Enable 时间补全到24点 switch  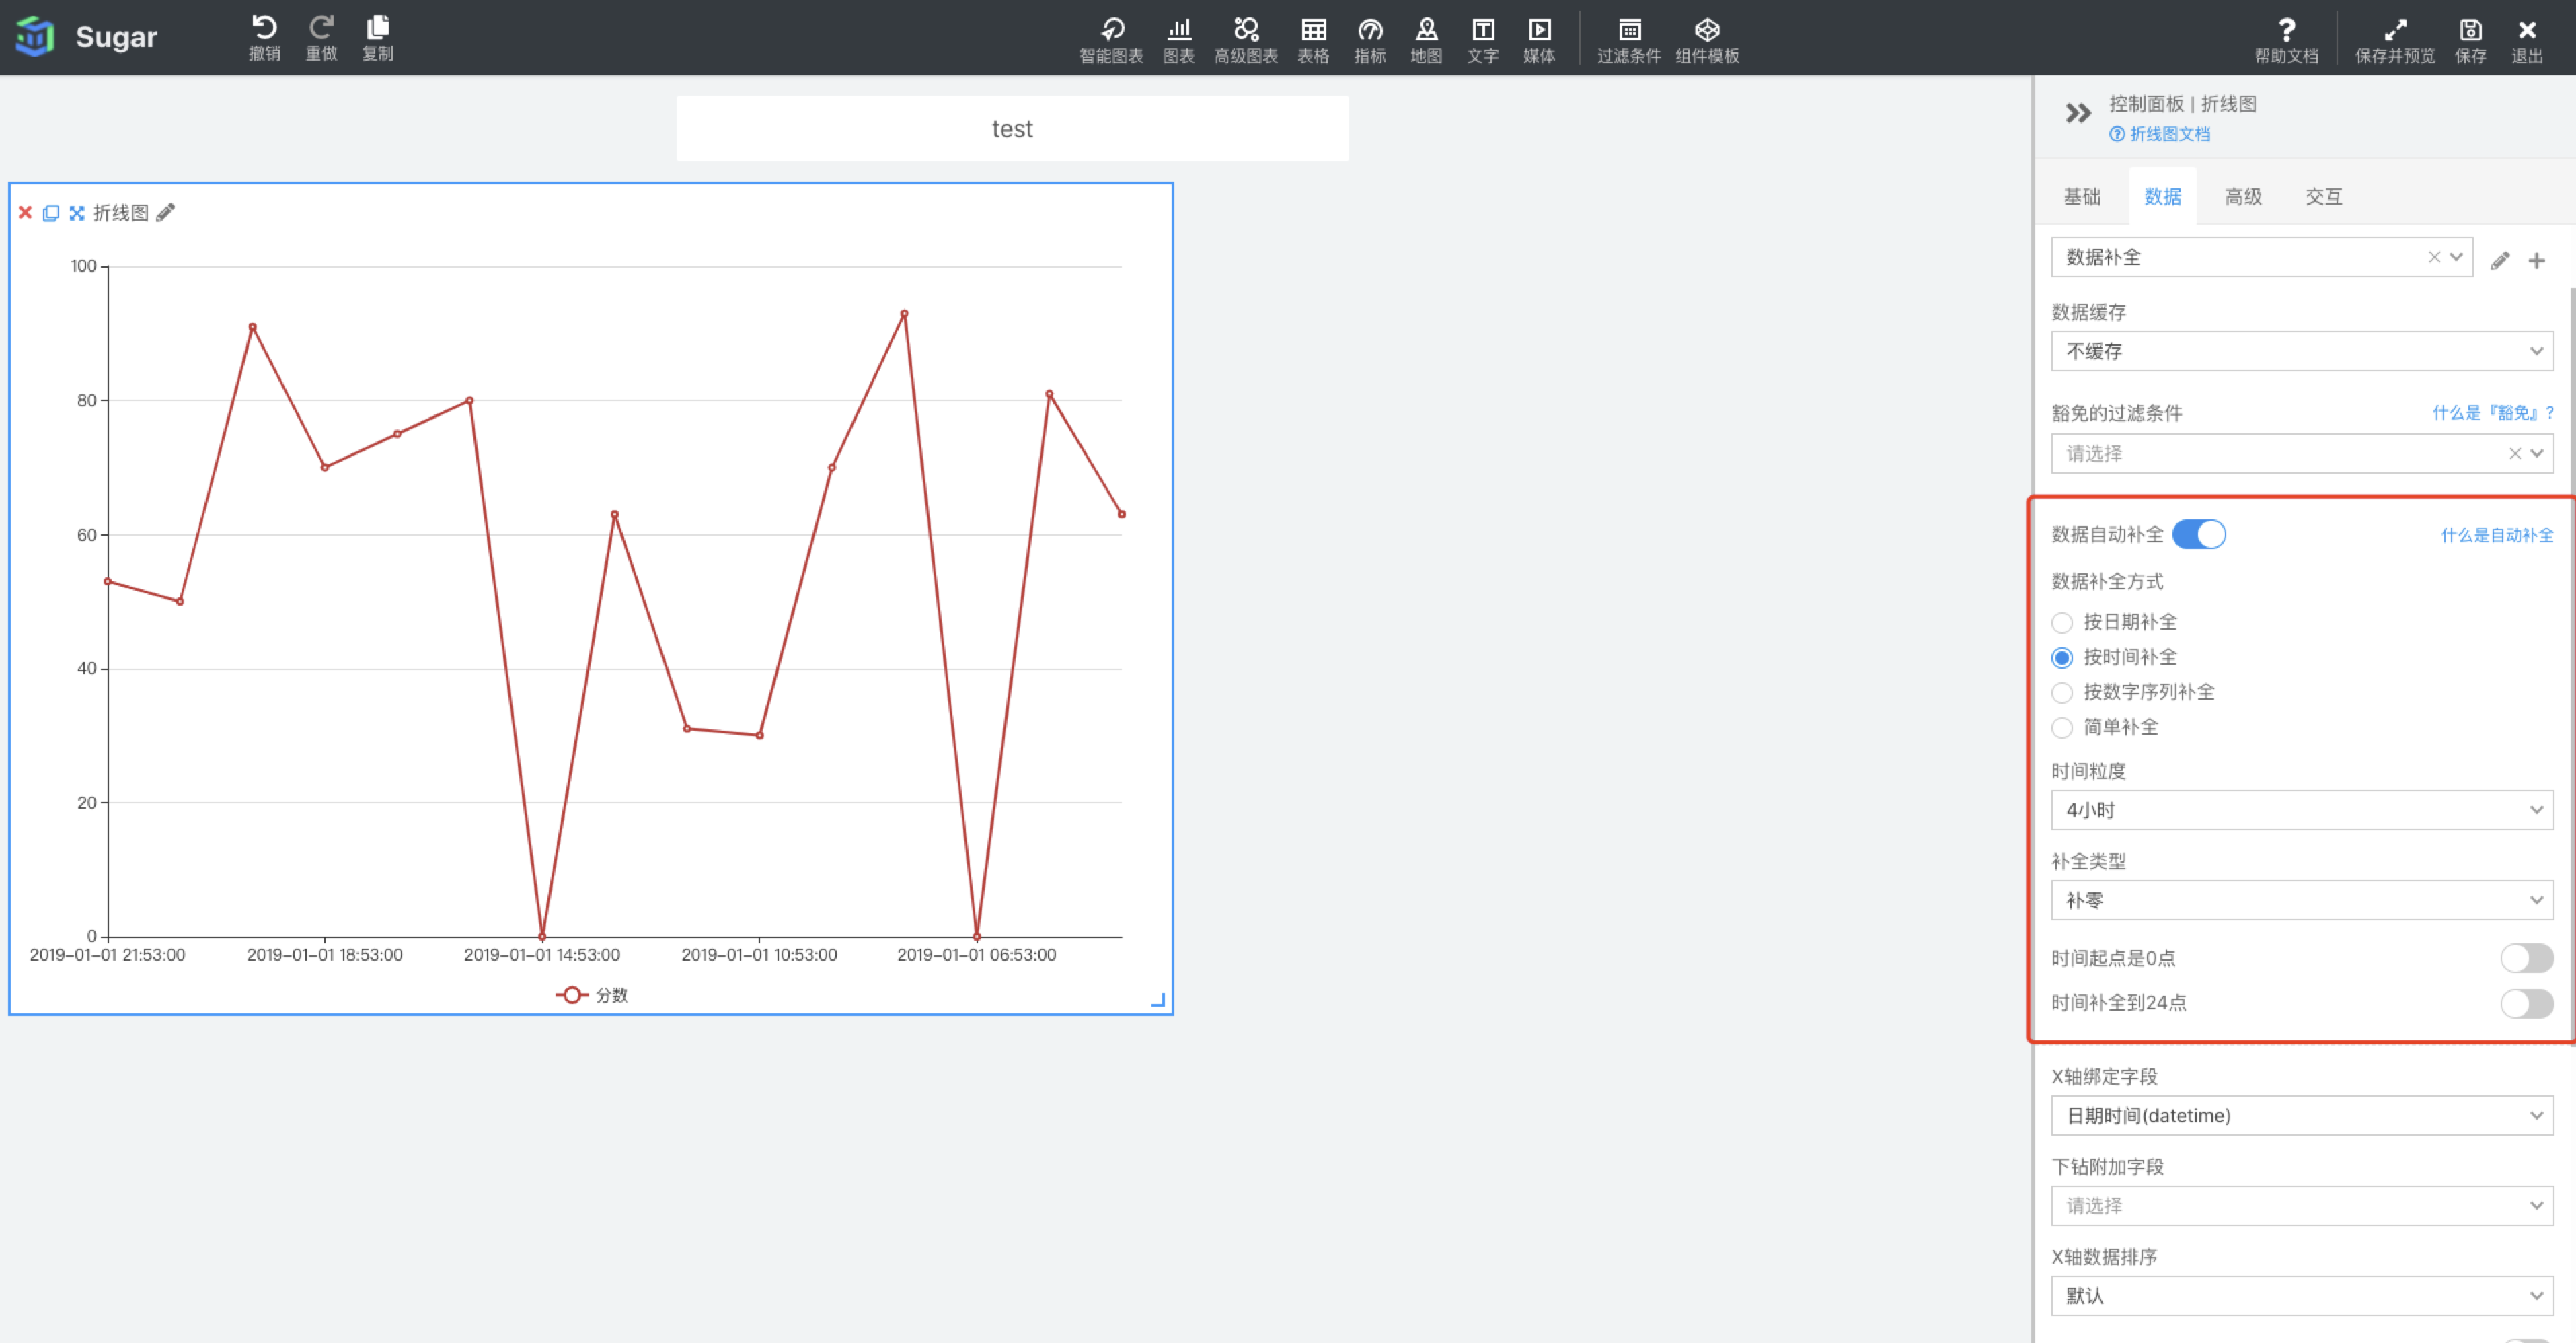point(2526,1003)
